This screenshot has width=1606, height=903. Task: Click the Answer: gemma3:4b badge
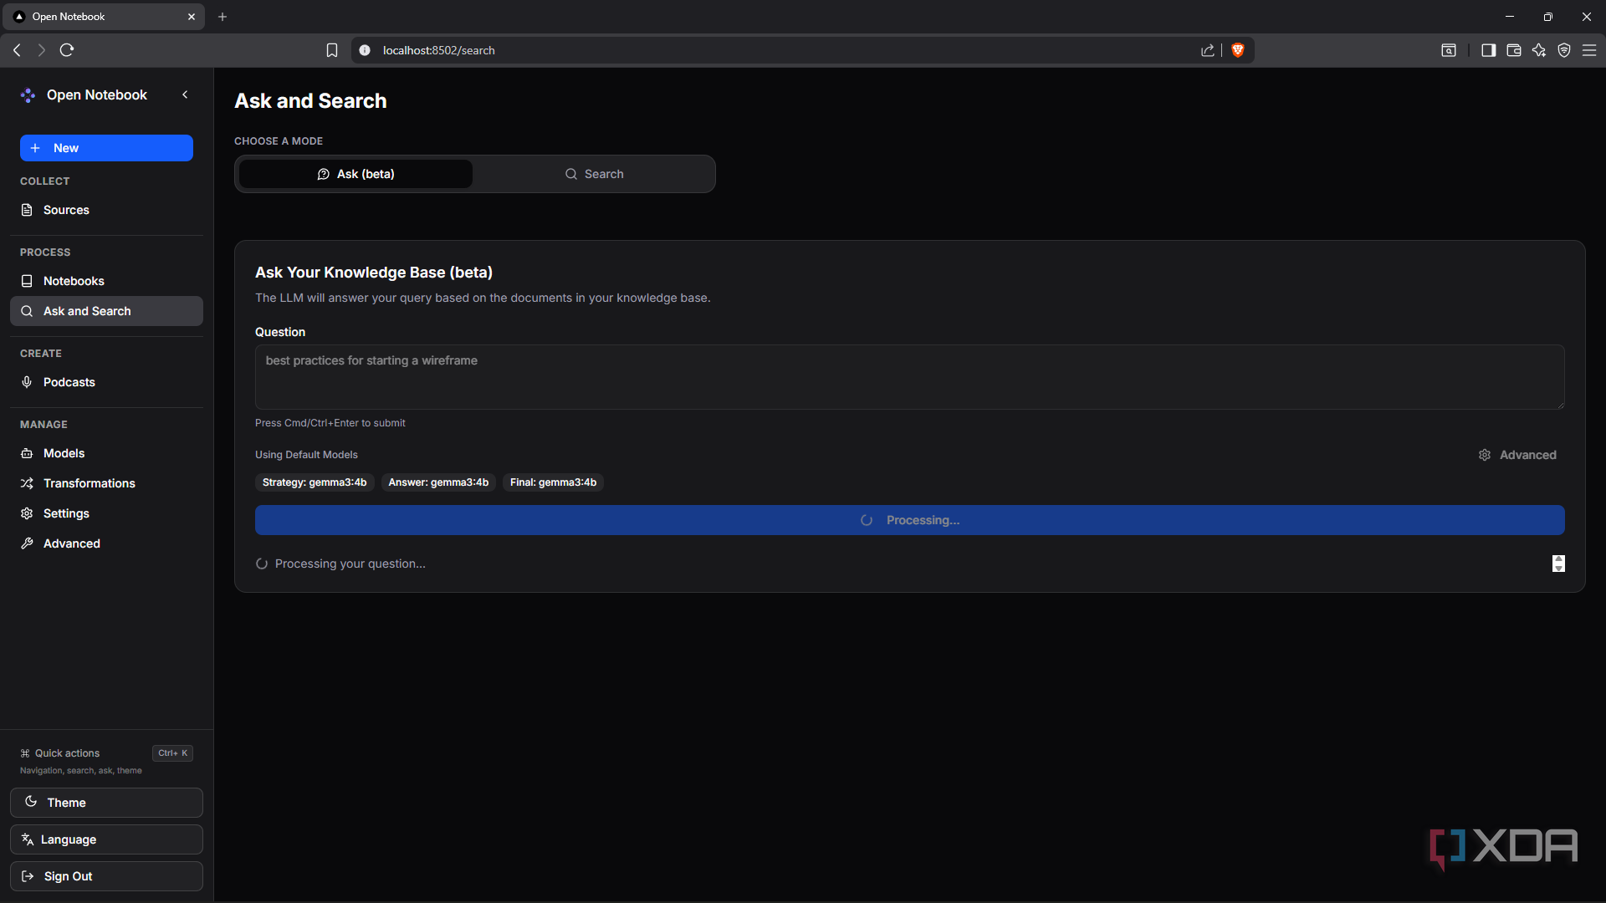[x=438, y=482]
